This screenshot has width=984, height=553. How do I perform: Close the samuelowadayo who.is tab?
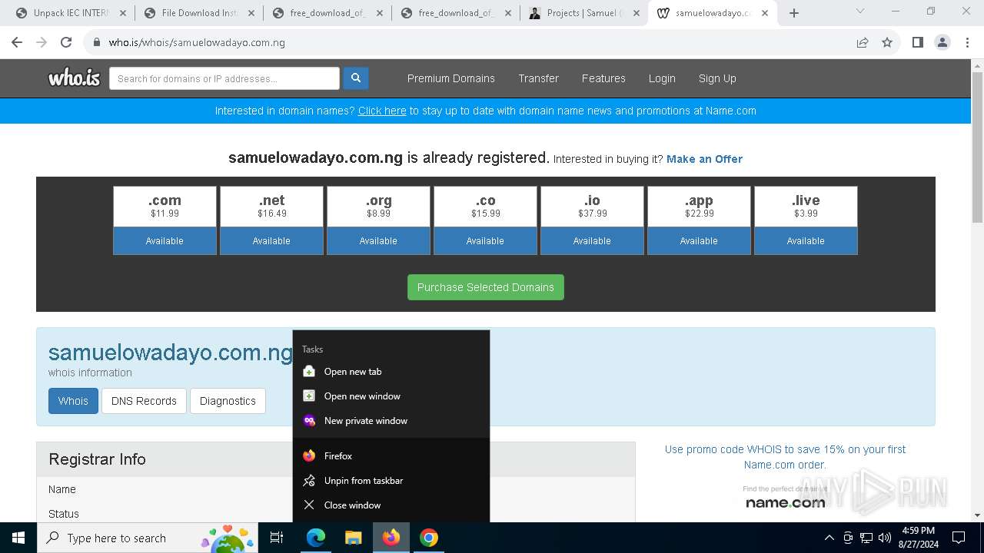point(765,13)
